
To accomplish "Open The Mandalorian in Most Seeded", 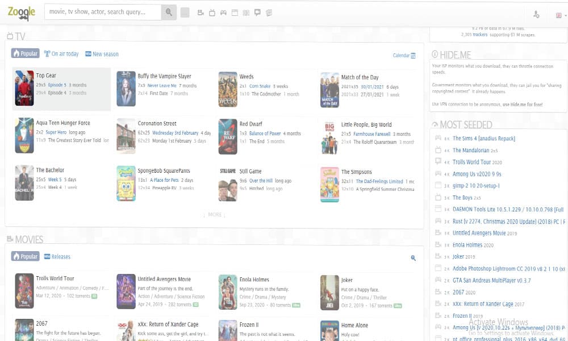I will click(471, 150).
